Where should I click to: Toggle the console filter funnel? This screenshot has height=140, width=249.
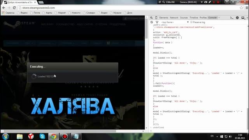(157, 22)
